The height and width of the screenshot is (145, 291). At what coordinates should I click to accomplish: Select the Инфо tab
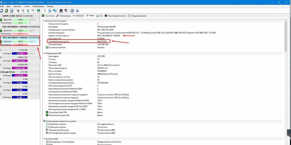click(91, 16)
